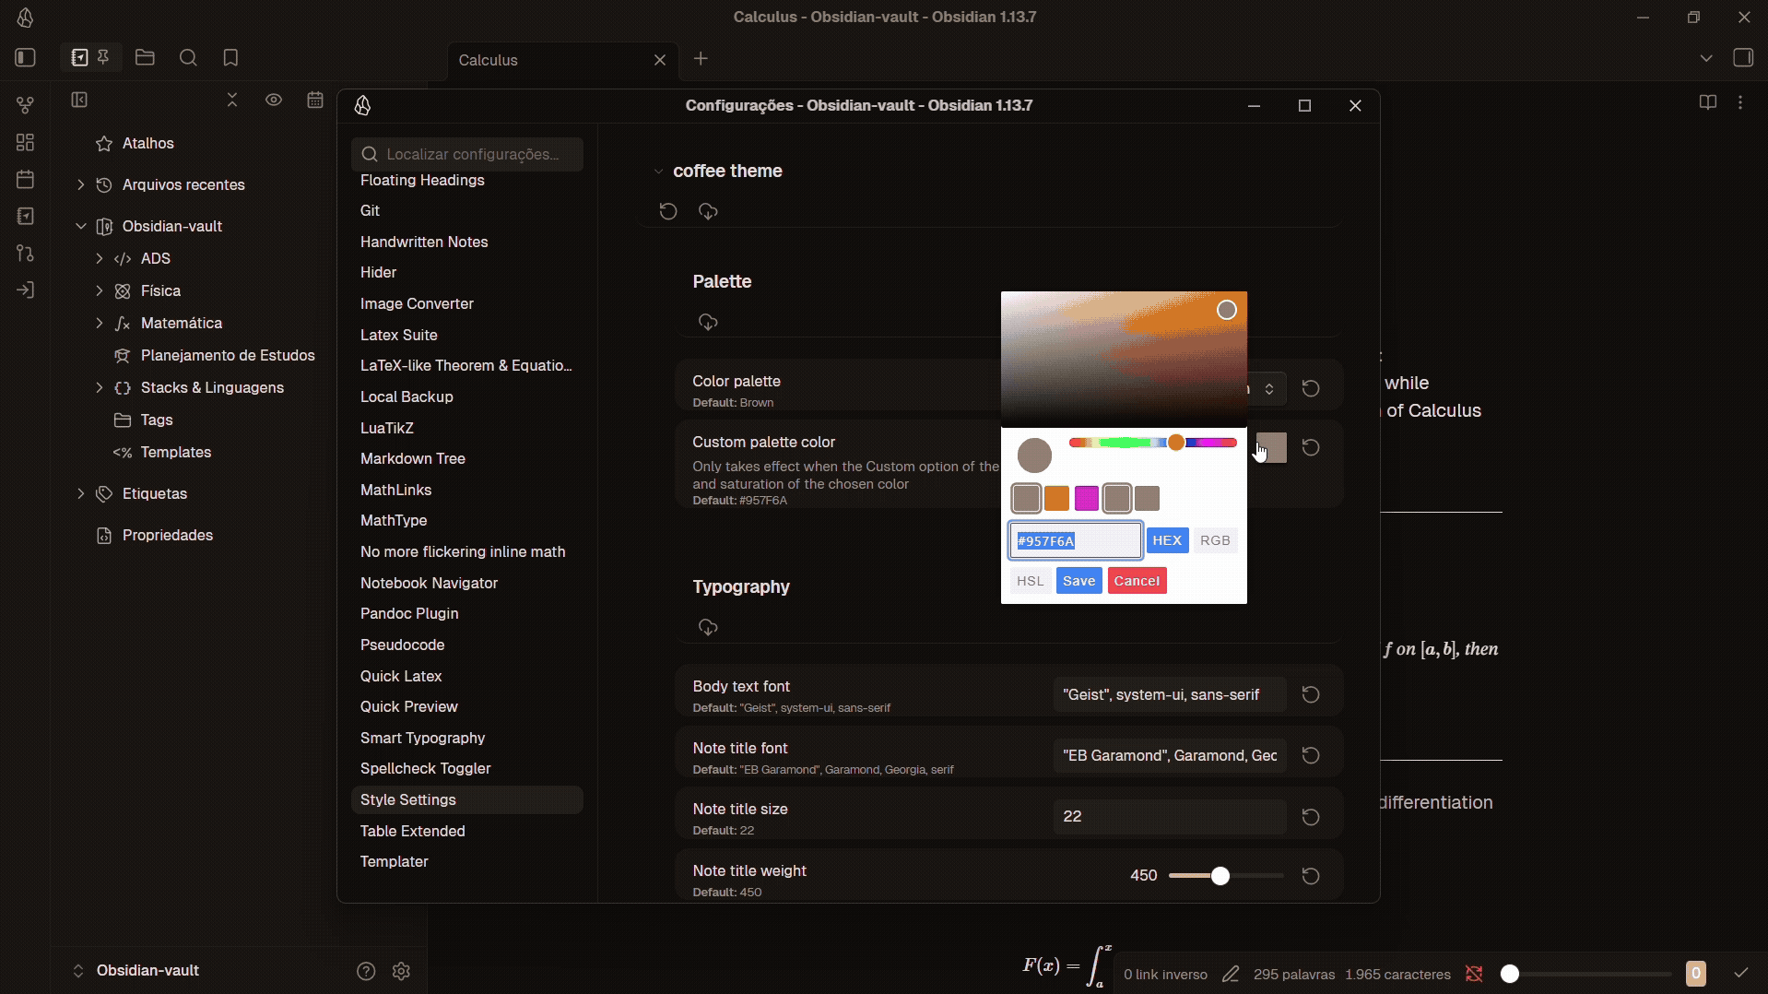The width and height of the screenshot is (1768, 994).
Task: Expand the Matemática folder
Action: coord(99,323)
